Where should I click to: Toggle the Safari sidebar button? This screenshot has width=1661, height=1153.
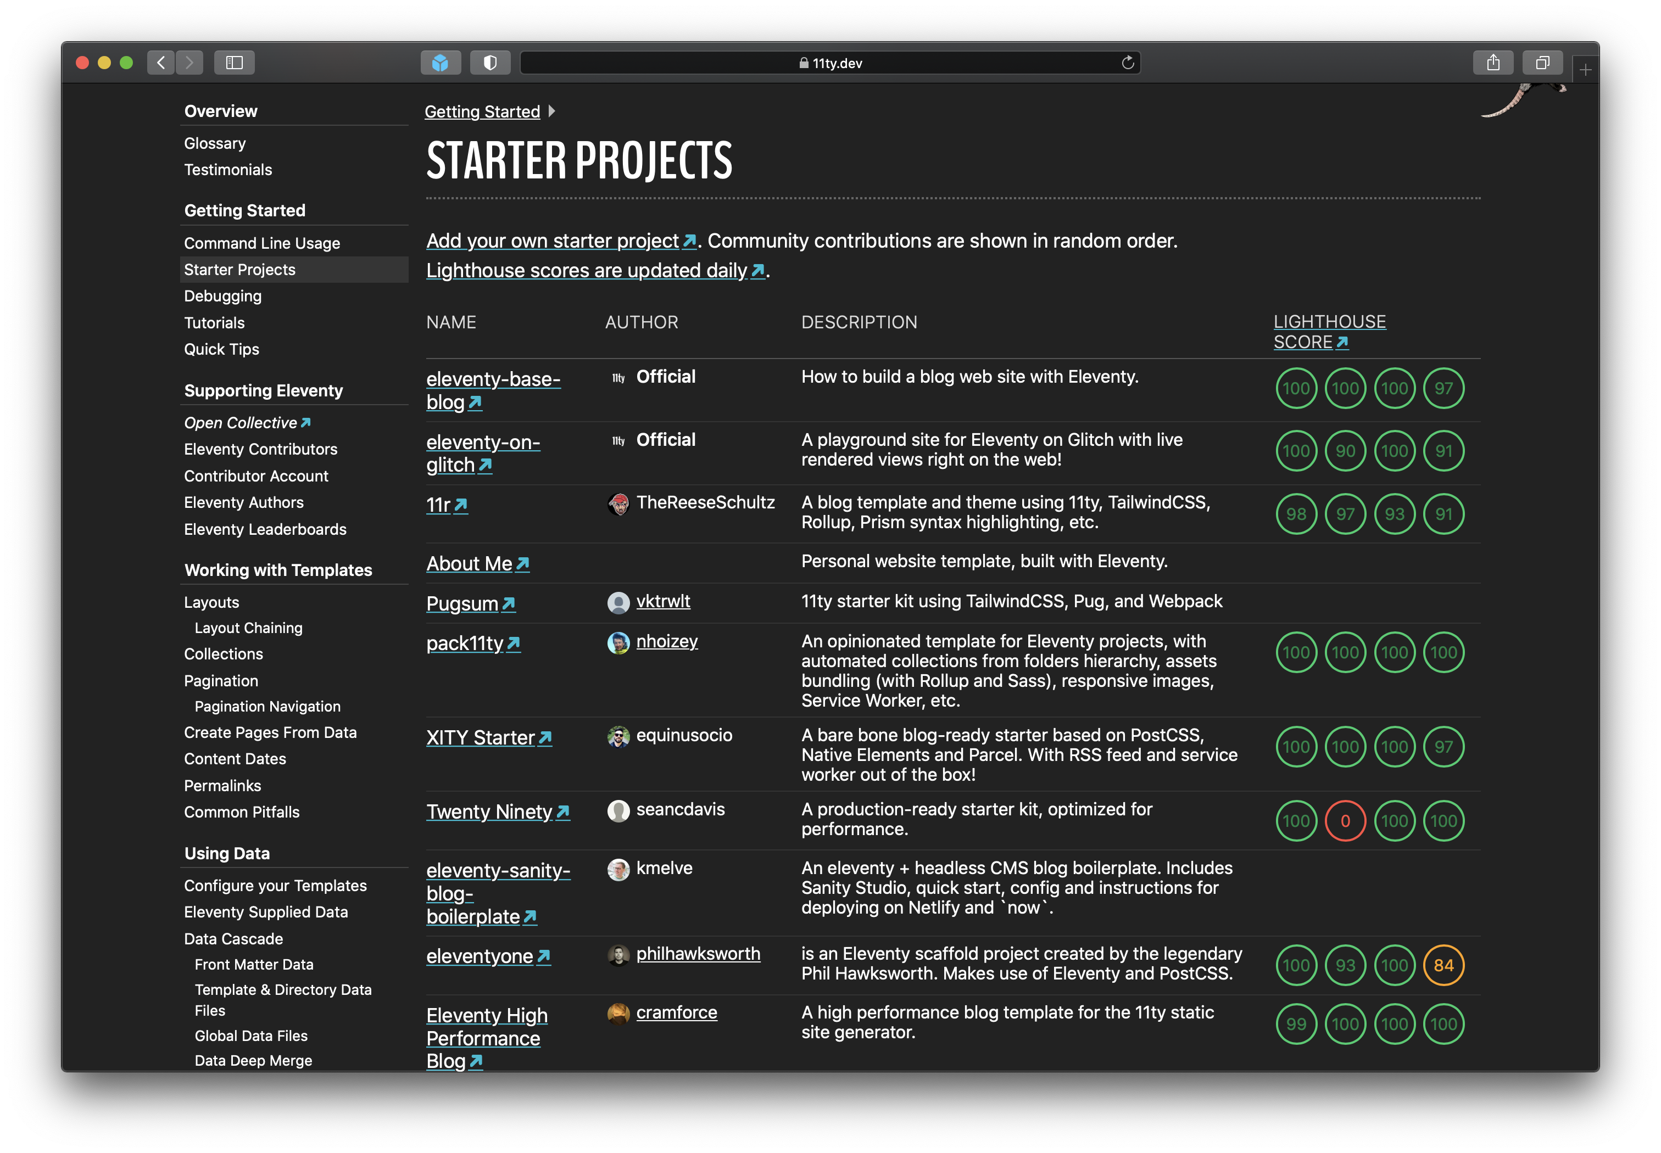click(x=234, y=63)
